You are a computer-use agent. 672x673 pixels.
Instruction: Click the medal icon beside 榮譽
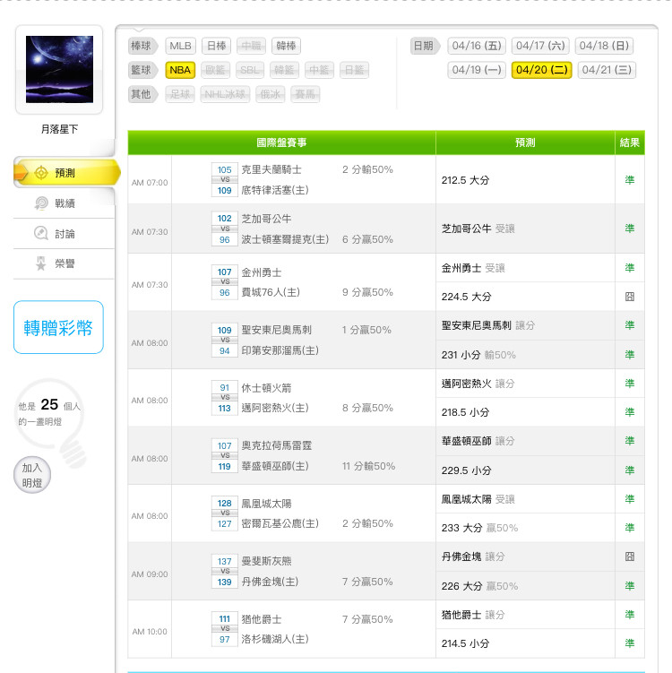pos(41,263)
